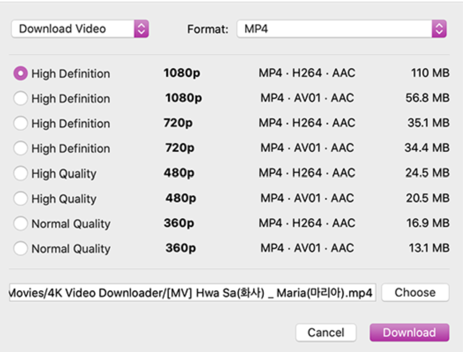Image resolution: width=463 pixels, height=352 pixels.
Task: Pick 480p H264 24.5 MB radio option
Action: 20,173
